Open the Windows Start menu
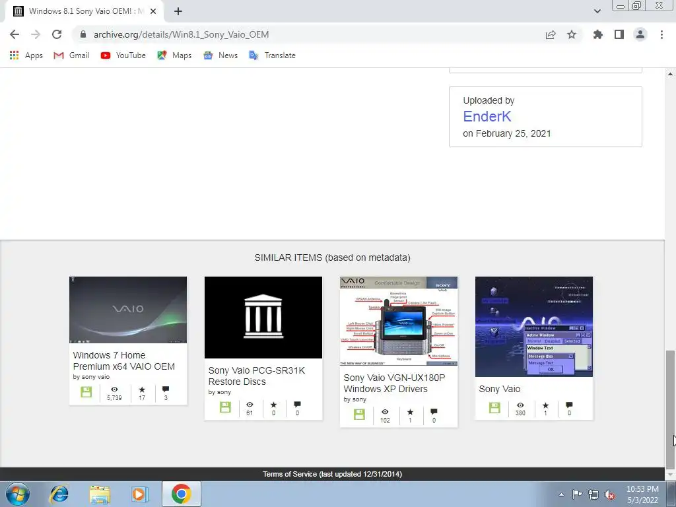The height and width of the screenshot is (507, 676). click(18, 494)
